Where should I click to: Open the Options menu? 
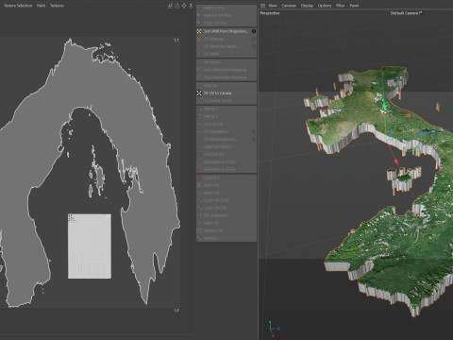(x=325, y=6)
